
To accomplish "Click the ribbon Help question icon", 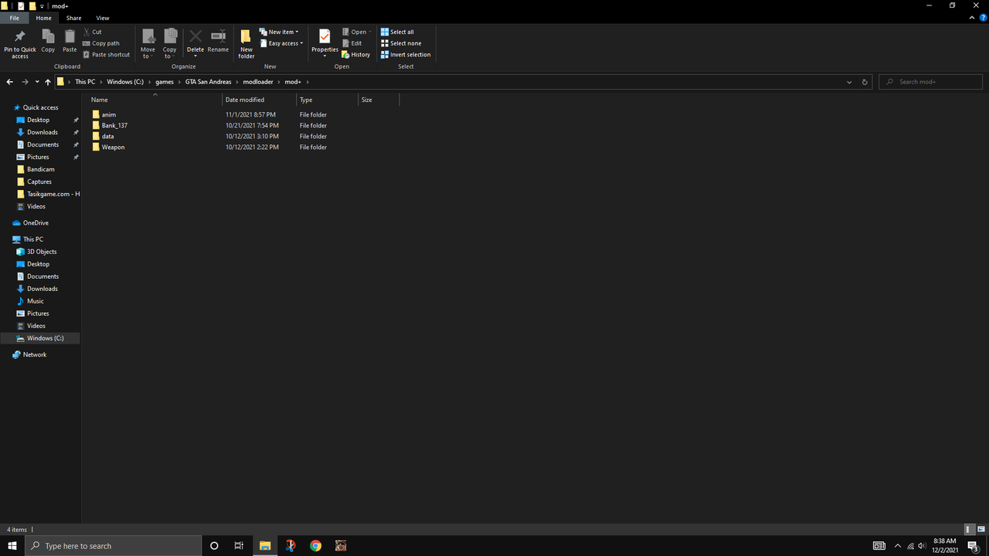I will pos(983,18).
